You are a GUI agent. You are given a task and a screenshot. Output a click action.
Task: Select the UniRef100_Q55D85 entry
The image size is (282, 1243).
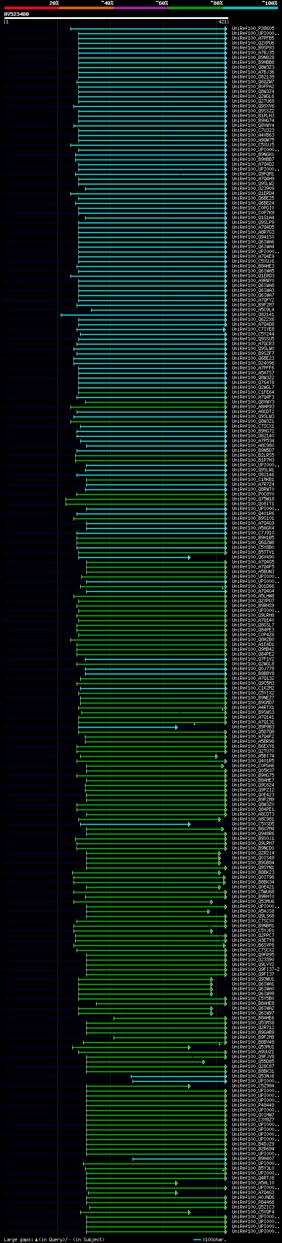pos(253,1062)
